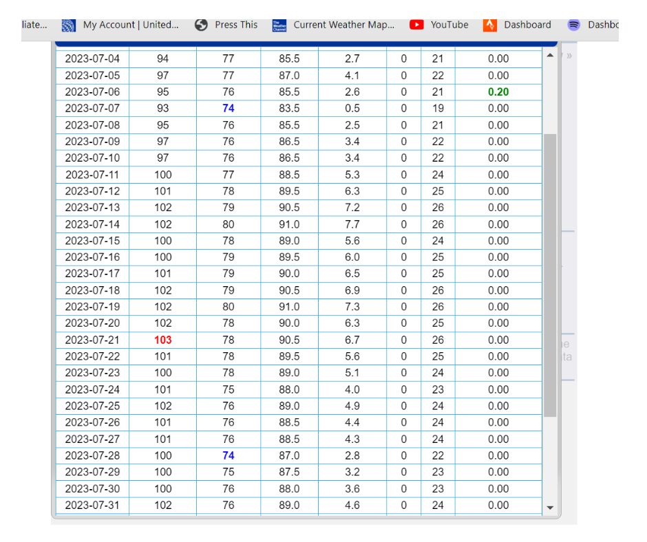Click the partially visible 'liate...' bookmark
Viewport: 647px width, 542px height.
coord(34,25)
